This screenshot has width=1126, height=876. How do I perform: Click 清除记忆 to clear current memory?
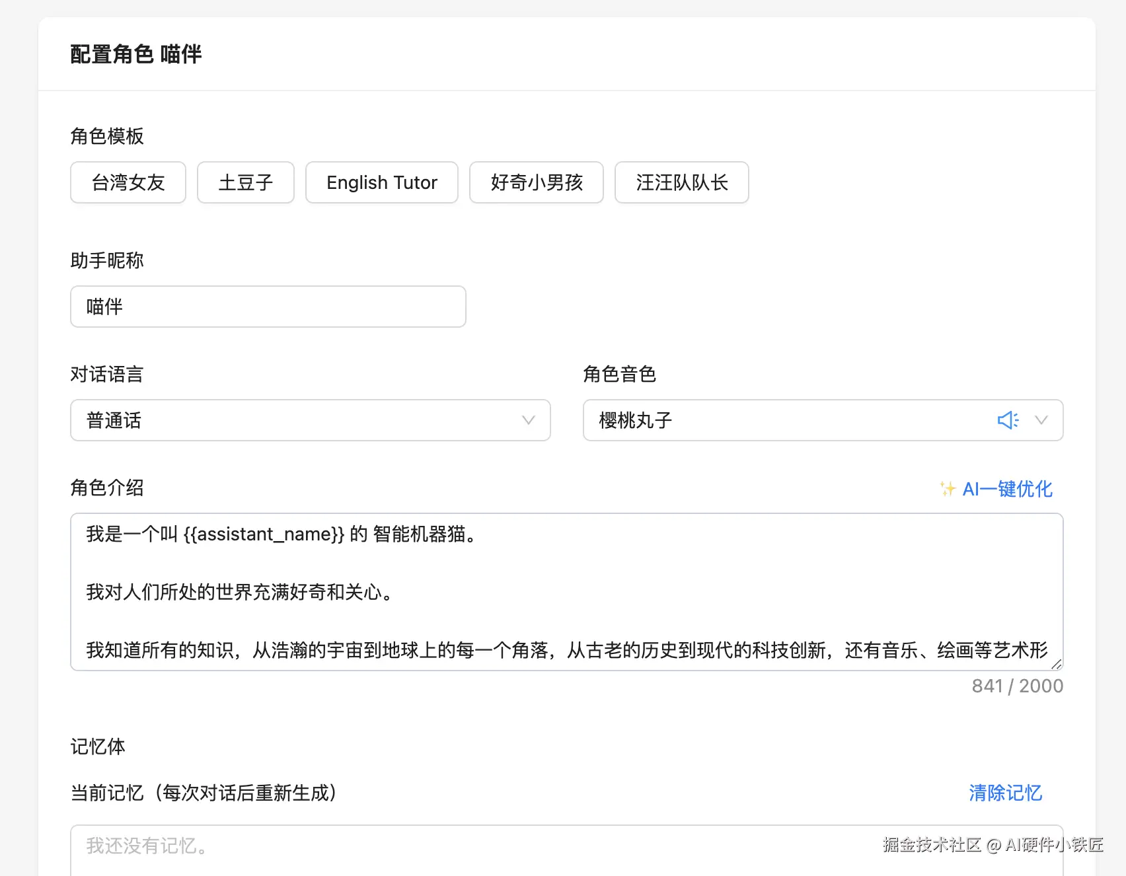point(1004,793)
